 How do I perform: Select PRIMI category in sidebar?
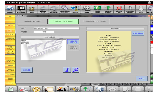pyautogui.click(x=10, y=66)
